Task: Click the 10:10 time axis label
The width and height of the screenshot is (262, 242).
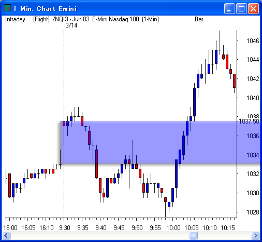Action: [210, 228]
